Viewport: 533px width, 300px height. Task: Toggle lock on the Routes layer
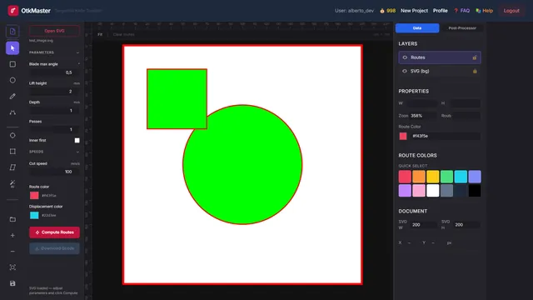[475, 57]
